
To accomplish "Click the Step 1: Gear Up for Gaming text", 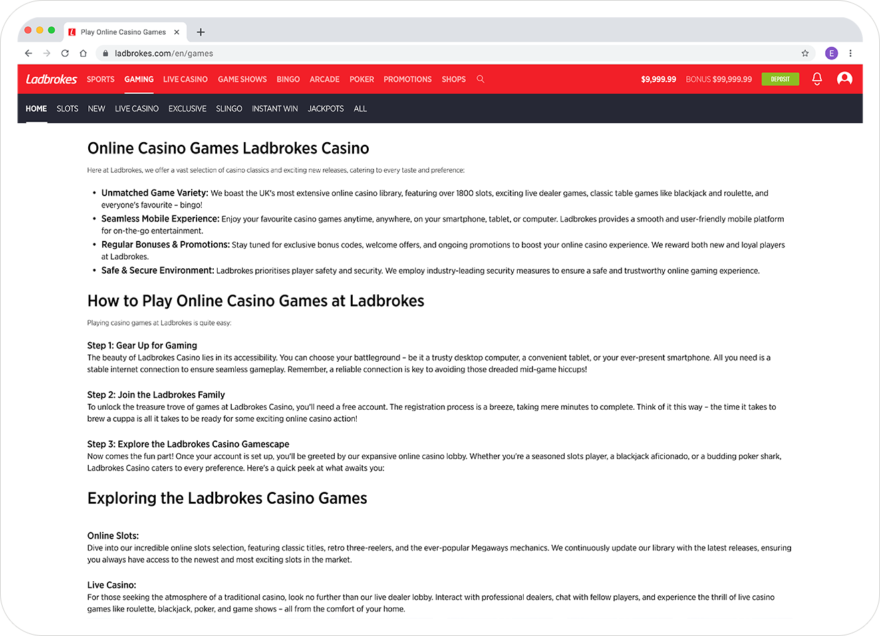I will (x=142, y=346).
